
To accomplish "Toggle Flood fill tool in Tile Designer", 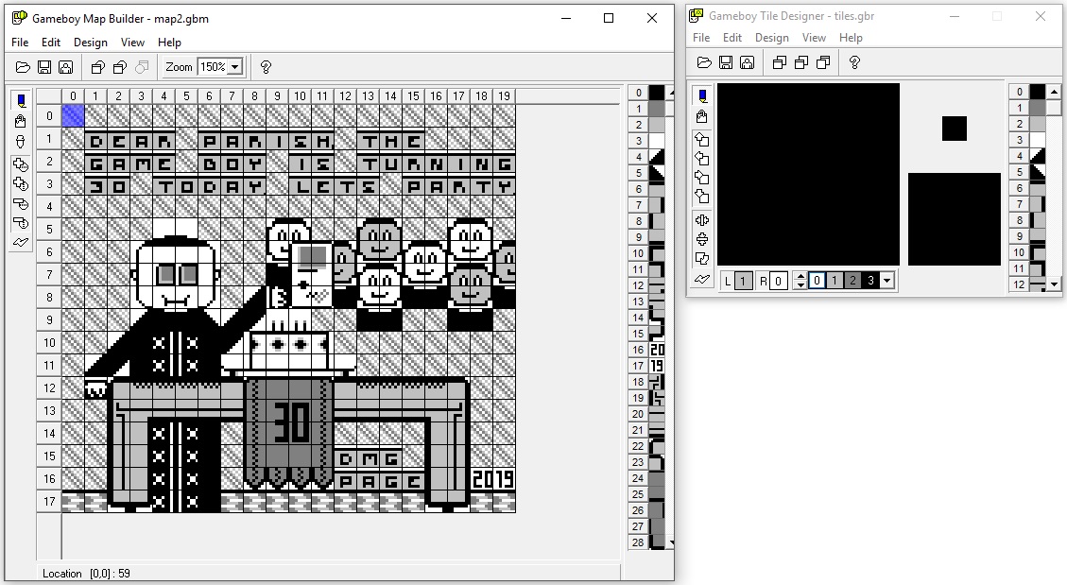I will 701,116.
